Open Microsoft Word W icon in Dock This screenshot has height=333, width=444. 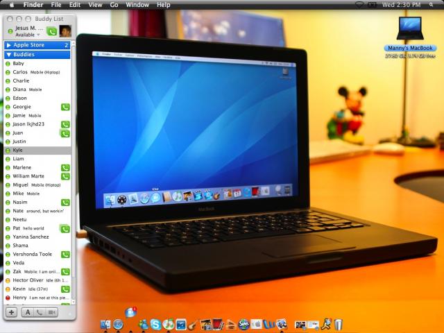[x=269, y=325]
